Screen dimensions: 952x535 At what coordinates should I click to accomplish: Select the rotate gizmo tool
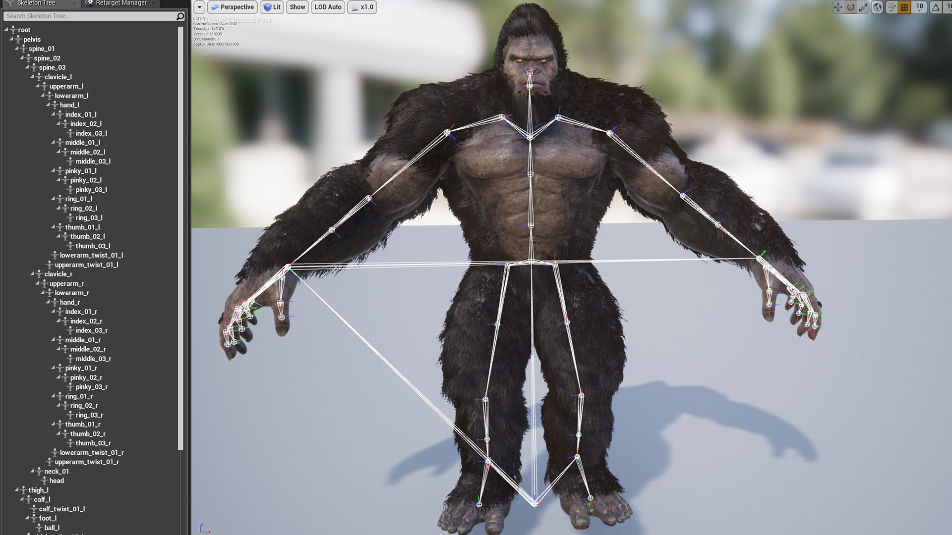click(x=851, y=7)
